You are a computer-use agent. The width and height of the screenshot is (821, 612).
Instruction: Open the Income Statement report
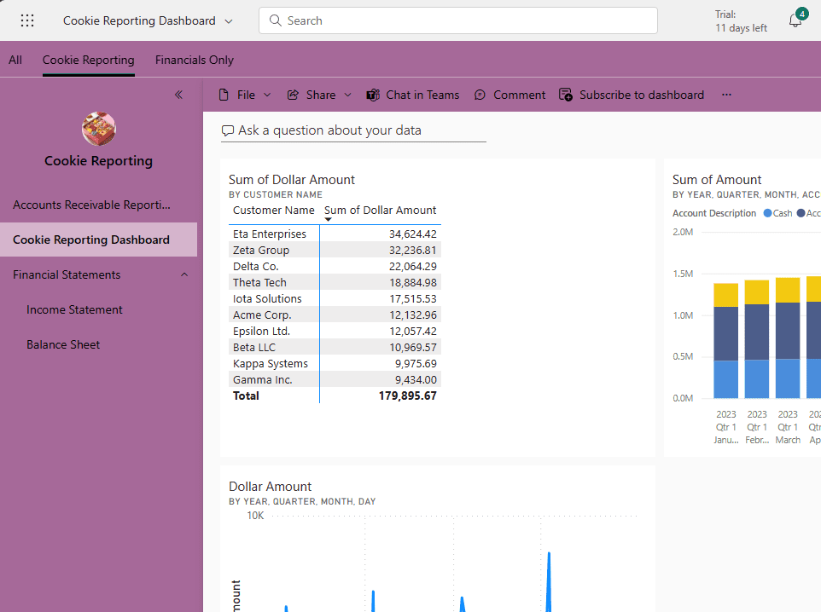[x=74, y=309]
